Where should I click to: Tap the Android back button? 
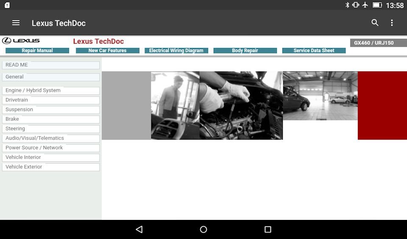[x=139, y=229]
